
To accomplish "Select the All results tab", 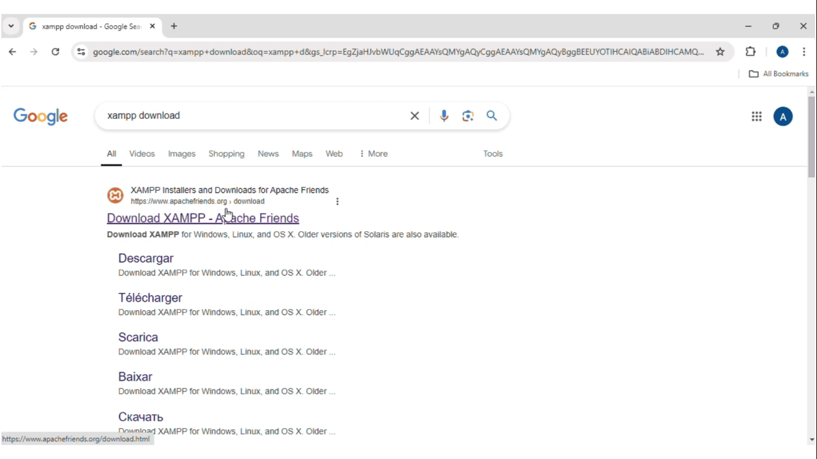I will 111,154.
